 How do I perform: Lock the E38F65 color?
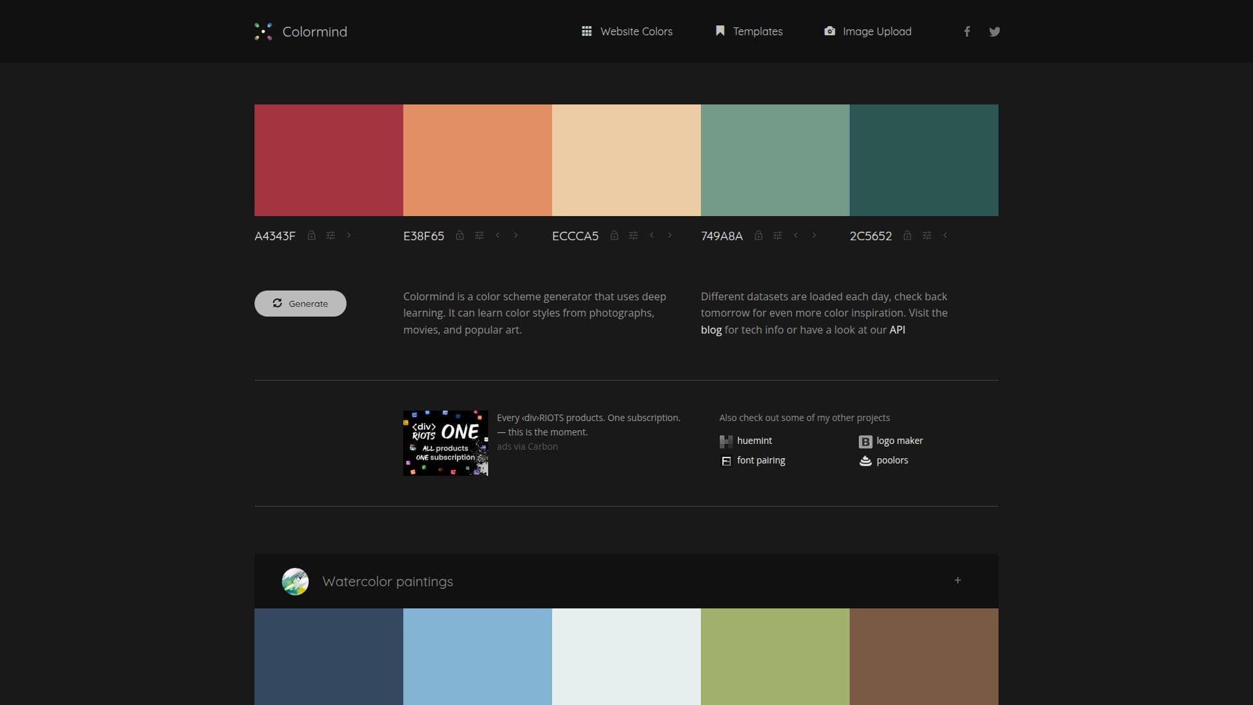pyautogui.click(x=460, y=236)
